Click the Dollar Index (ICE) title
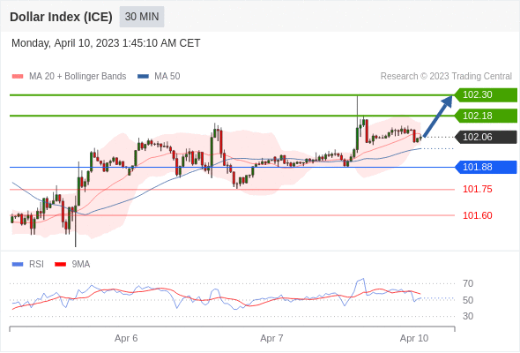The width and height of the screenshot is (520, 353). pyautogui.click(x=61, y=17)
